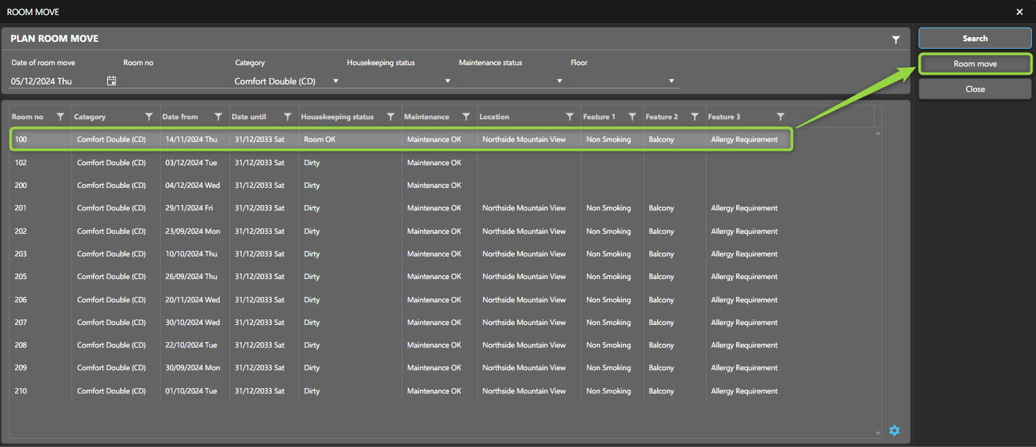Open the Date from column filter

pyautogui.click(x=218, y=117)
